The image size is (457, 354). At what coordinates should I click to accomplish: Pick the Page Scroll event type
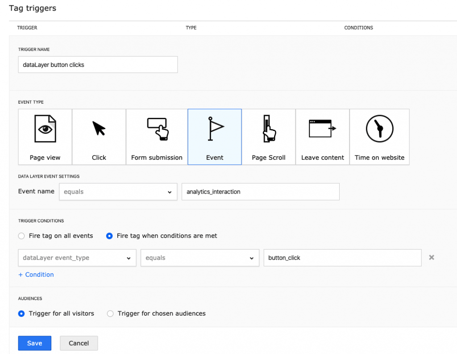(268, 136)
